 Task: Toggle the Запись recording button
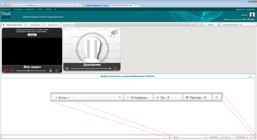(210, 24)
